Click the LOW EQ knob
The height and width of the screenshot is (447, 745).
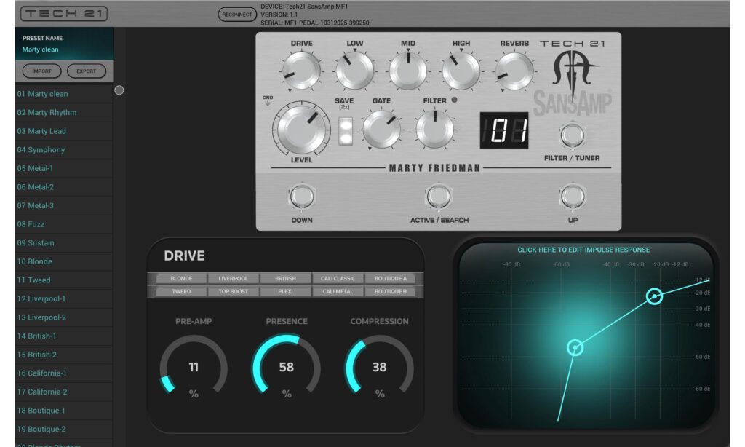pos(354,71)
